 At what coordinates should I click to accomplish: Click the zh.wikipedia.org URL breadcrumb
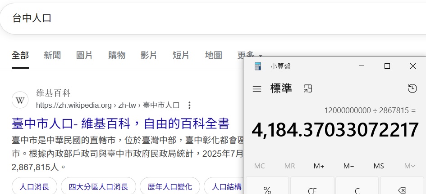tap(108, 105)
